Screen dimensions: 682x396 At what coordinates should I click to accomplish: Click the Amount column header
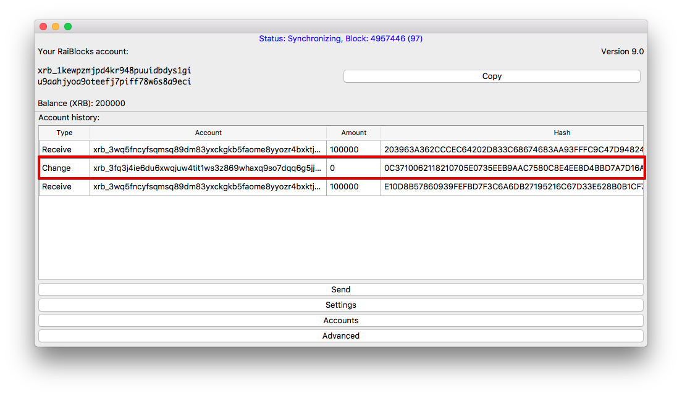pos(353,133)
